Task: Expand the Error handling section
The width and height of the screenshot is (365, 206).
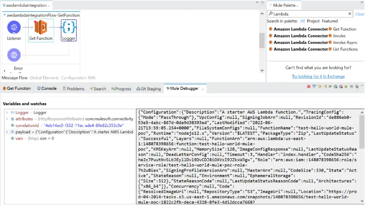Action: (x=4, y=70)
